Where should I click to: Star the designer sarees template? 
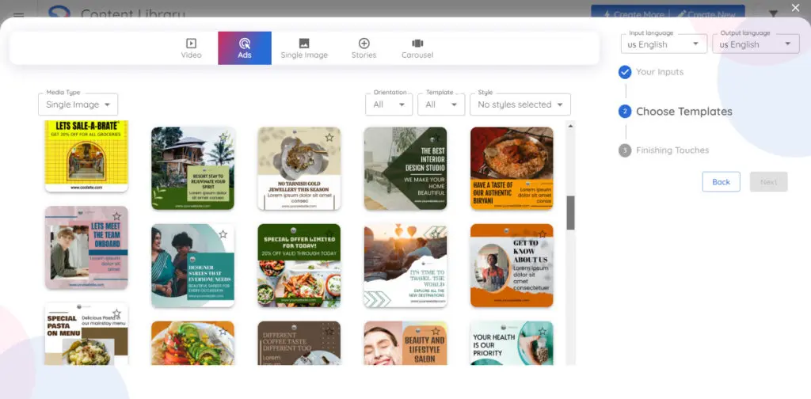pos(223,234)
